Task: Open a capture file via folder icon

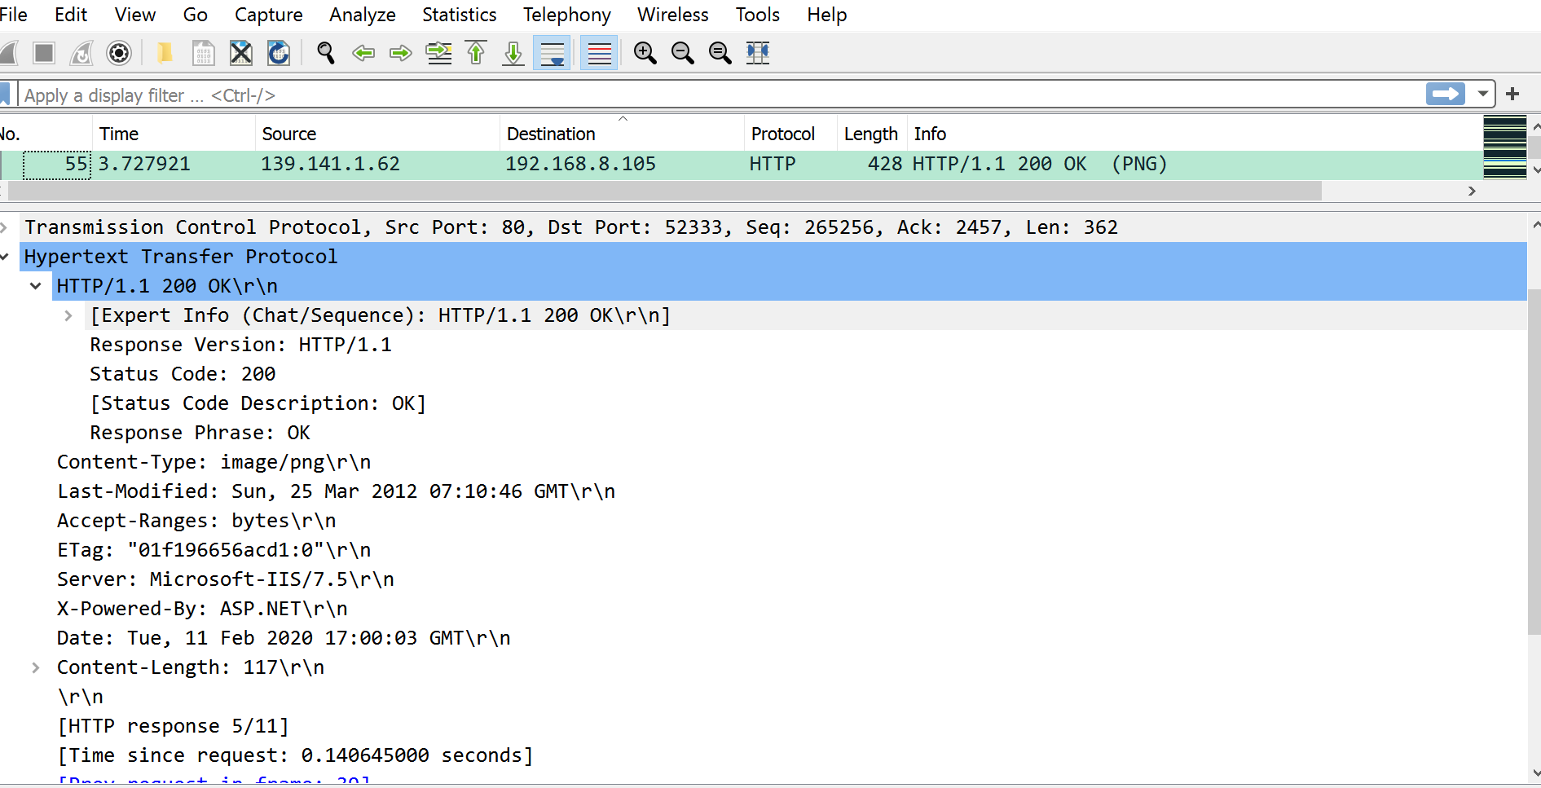Action: 165,53
